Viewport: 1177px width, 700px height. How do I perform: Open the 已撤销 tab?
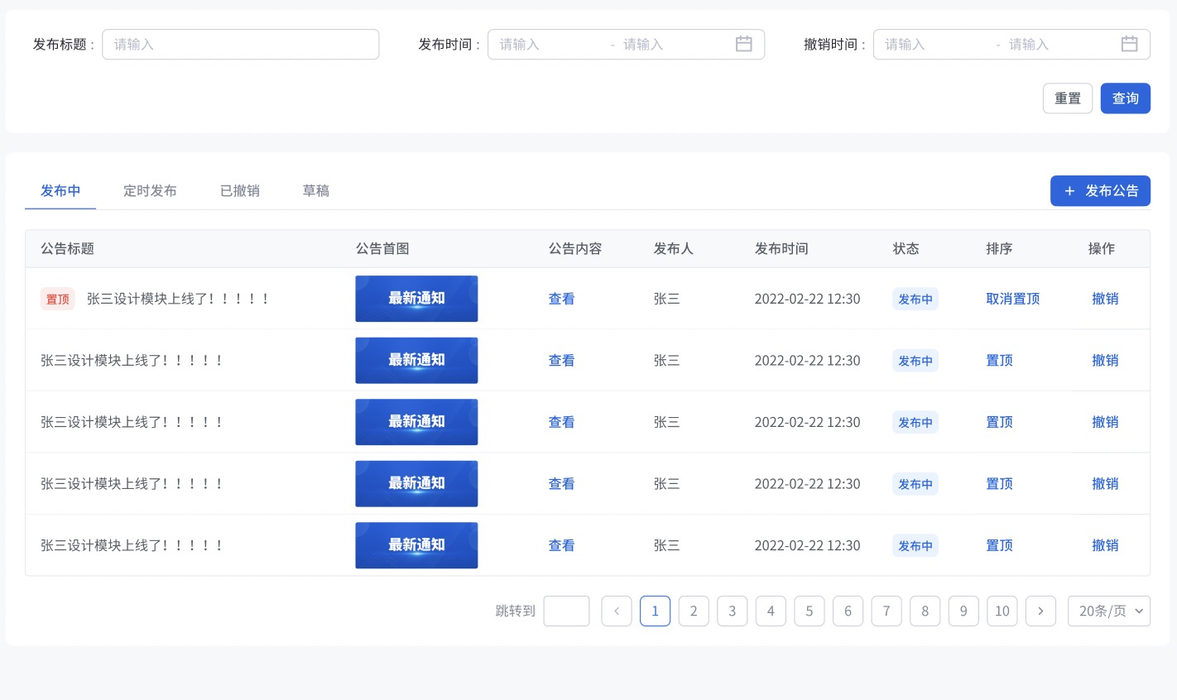pyautogui.click(x=240, y=191)
